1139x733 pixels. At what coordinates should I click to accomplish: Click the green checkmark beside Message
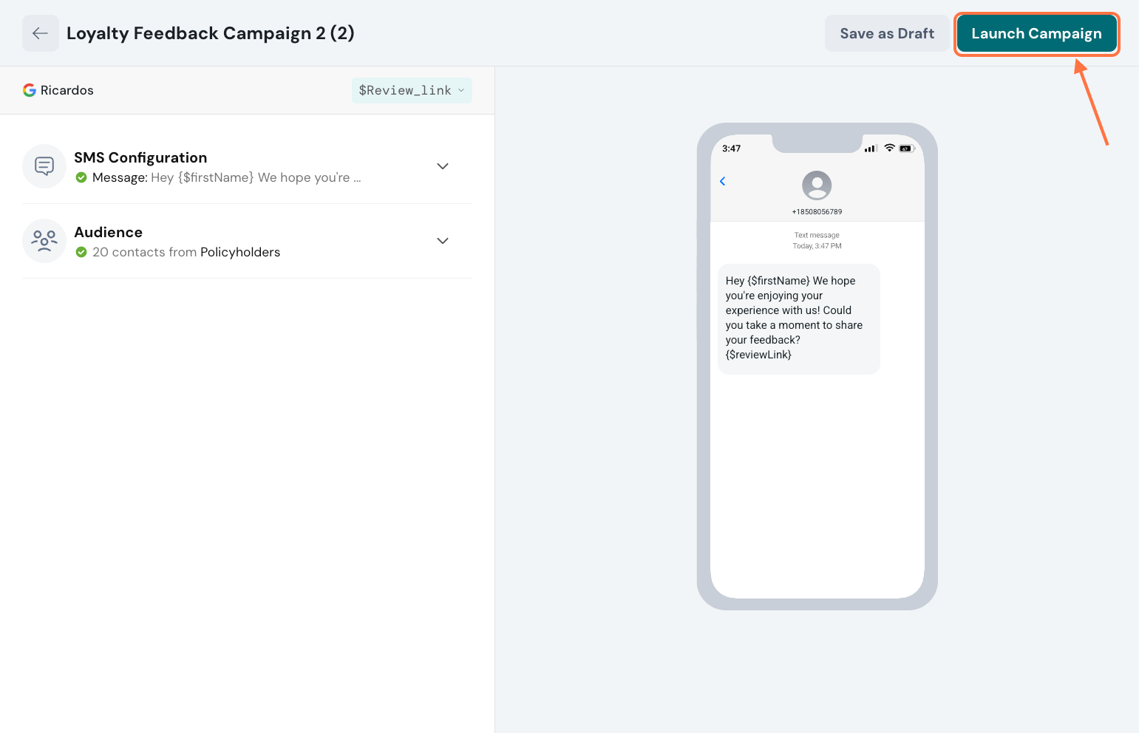tap(81, 177)
